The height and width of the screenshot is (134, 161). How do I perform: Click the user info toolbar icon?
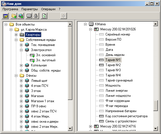(36, 16)
